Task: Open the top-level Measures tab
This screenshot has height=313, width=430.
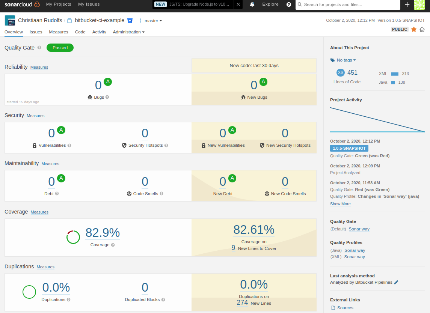Action: 59,32
